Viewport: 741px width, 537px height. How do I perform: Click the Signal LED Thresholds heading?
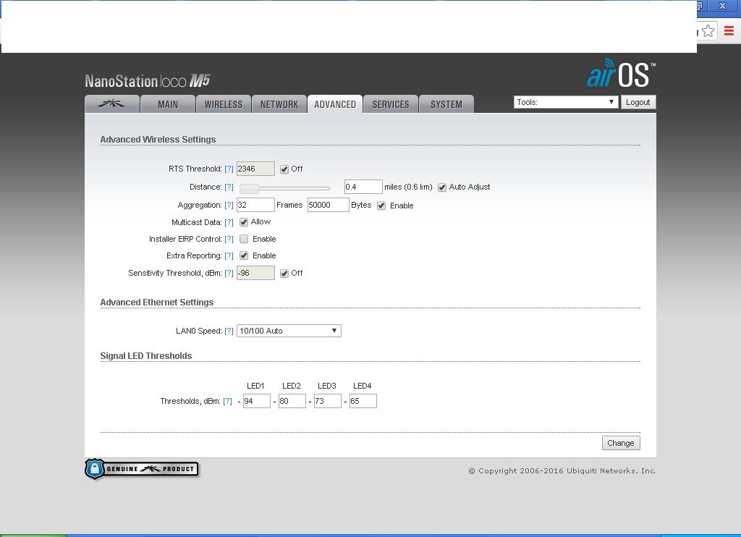pos(146,356)
